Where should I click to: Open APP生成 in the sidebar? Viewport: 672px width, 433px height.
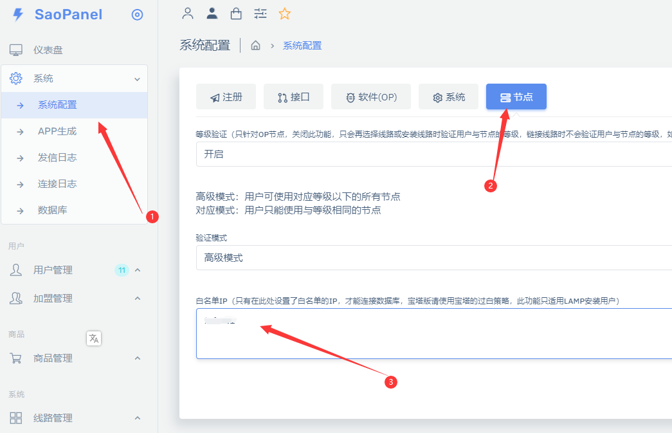57,131
